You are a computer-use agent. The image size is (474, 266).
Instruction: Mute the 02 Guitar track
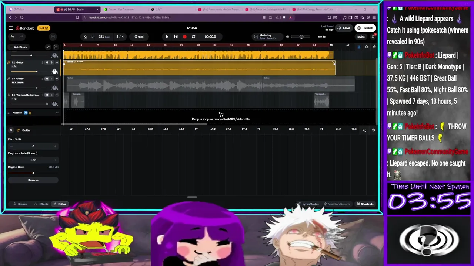[x=47, y=62]
